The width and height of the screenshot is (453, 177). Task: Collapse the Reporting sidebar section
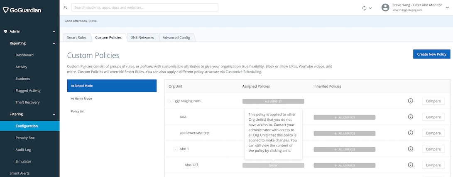click(x=54, y=43)
